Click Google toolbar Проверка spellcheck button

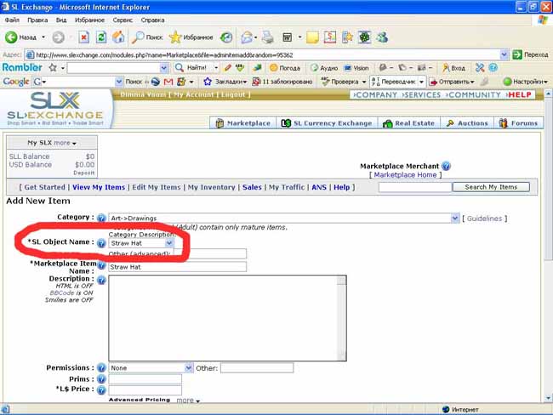pos(340,82)
